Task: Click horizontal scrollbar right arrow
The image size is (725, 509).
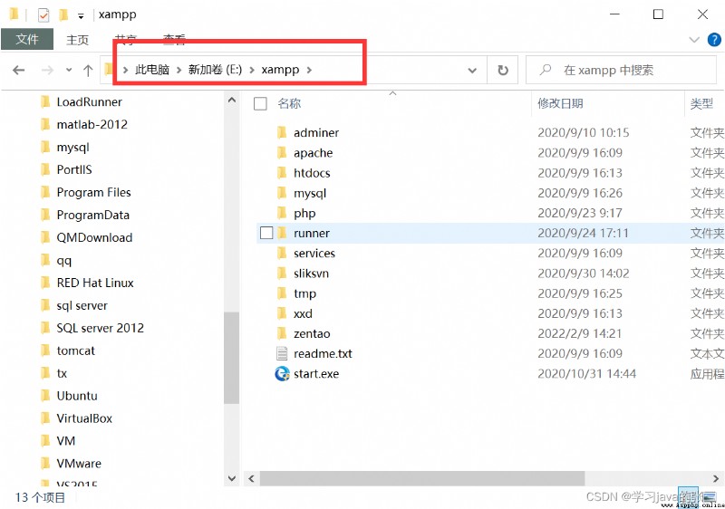Action: [716, 478]
